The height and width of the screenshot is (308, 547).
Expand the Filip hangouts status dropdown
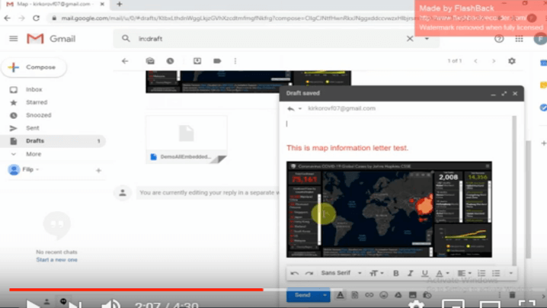[37, 170]
